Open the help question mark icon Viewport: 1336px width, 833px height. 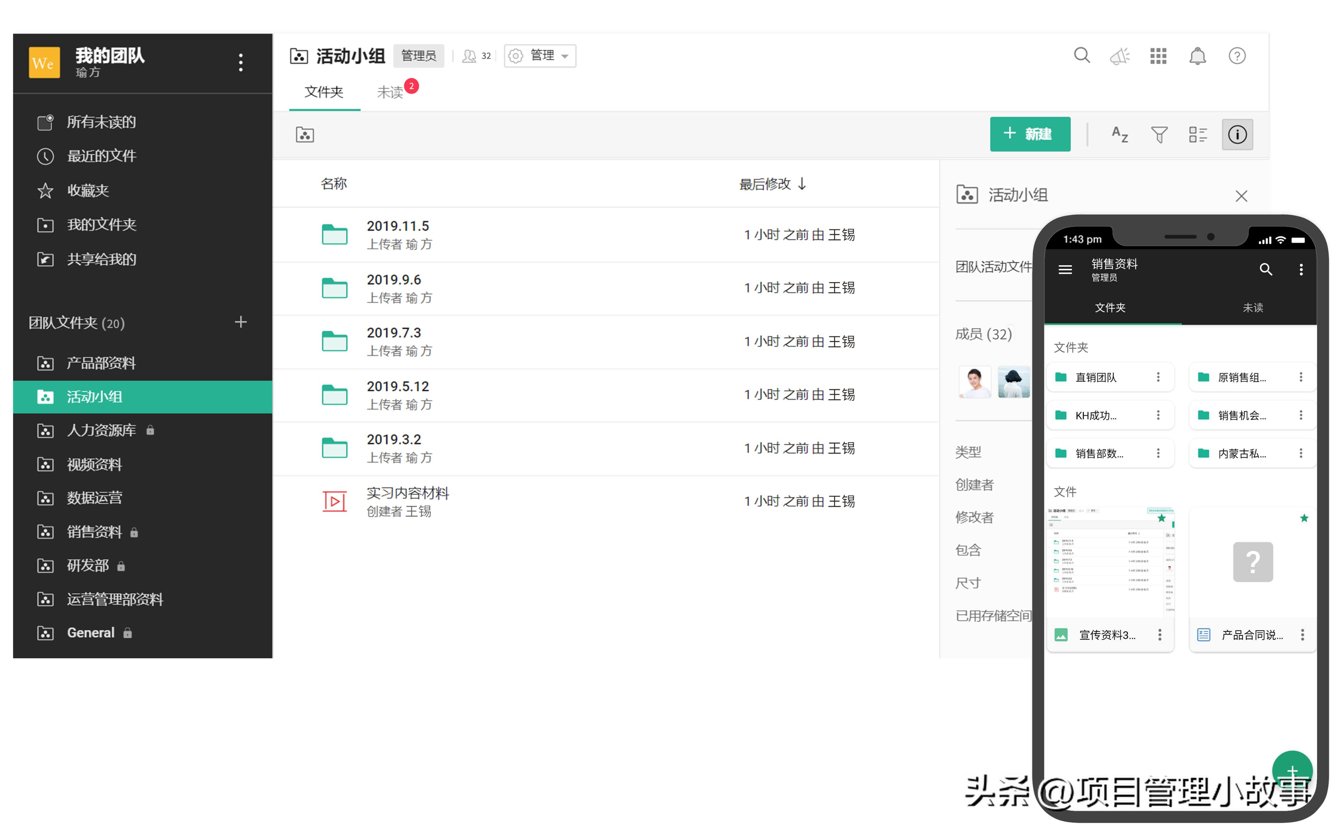click(x=1237, y=56)
